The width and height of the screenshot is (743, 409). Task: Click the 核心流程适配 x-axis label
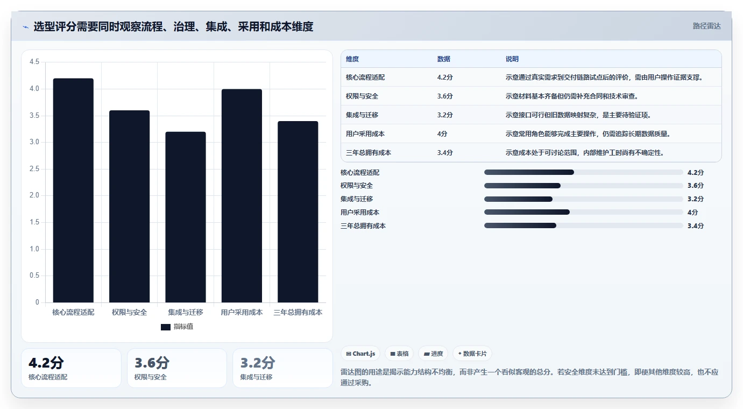pyautogui.click(x=73, y=312)
